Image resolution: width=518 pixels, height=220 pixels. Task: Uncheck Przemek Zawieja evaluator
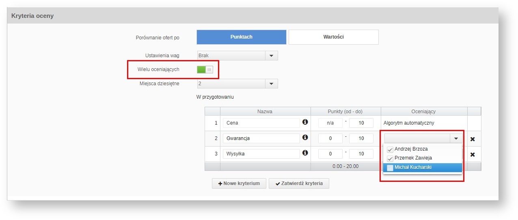[390, 158]
